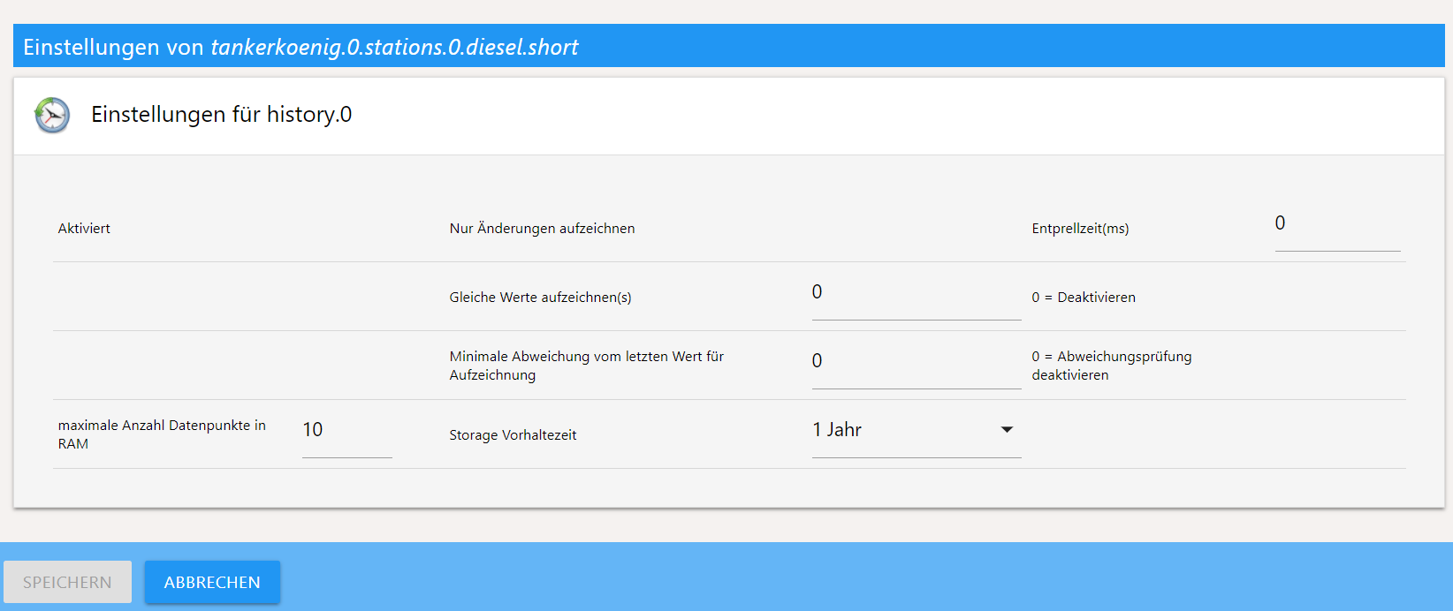Click the Gleiche Werte aufzeichnen value field
The image size is (1453, 611).
point(916,293)
